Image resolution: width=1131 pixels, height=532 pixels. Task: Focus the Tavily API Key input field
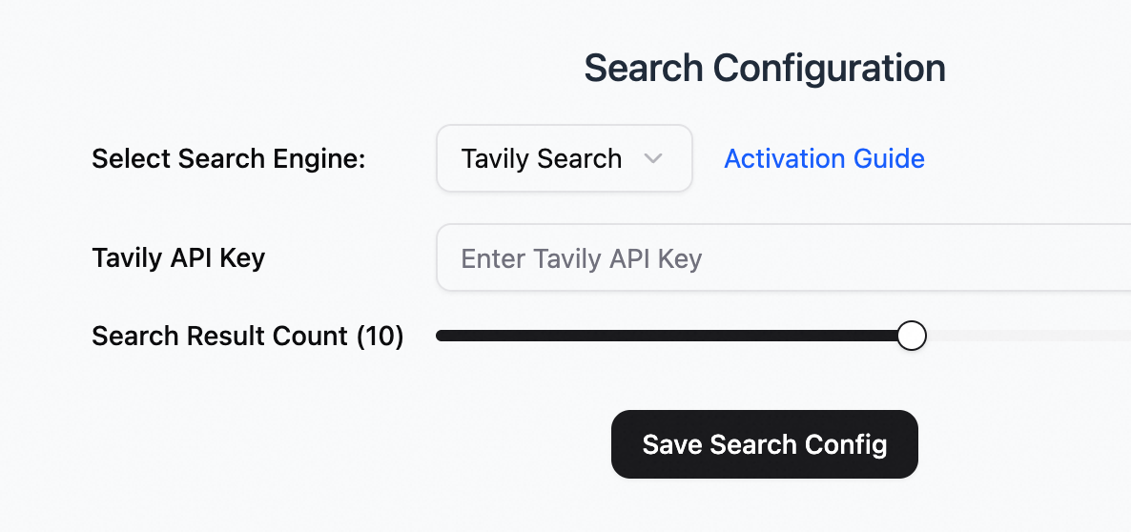pos(782,258)
